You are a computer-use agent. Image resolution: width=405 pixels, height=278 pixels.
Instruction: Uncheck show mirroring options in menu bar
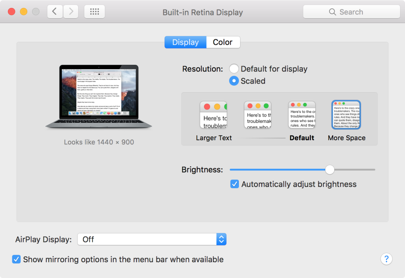[16, 259]
